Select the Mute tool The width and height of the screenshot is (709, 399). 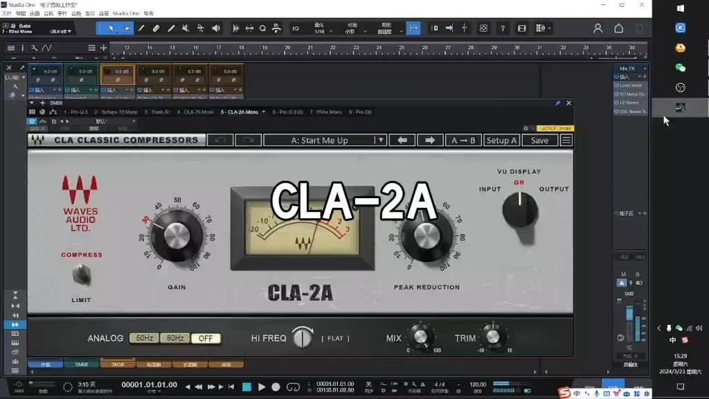[x=186, y=28]
